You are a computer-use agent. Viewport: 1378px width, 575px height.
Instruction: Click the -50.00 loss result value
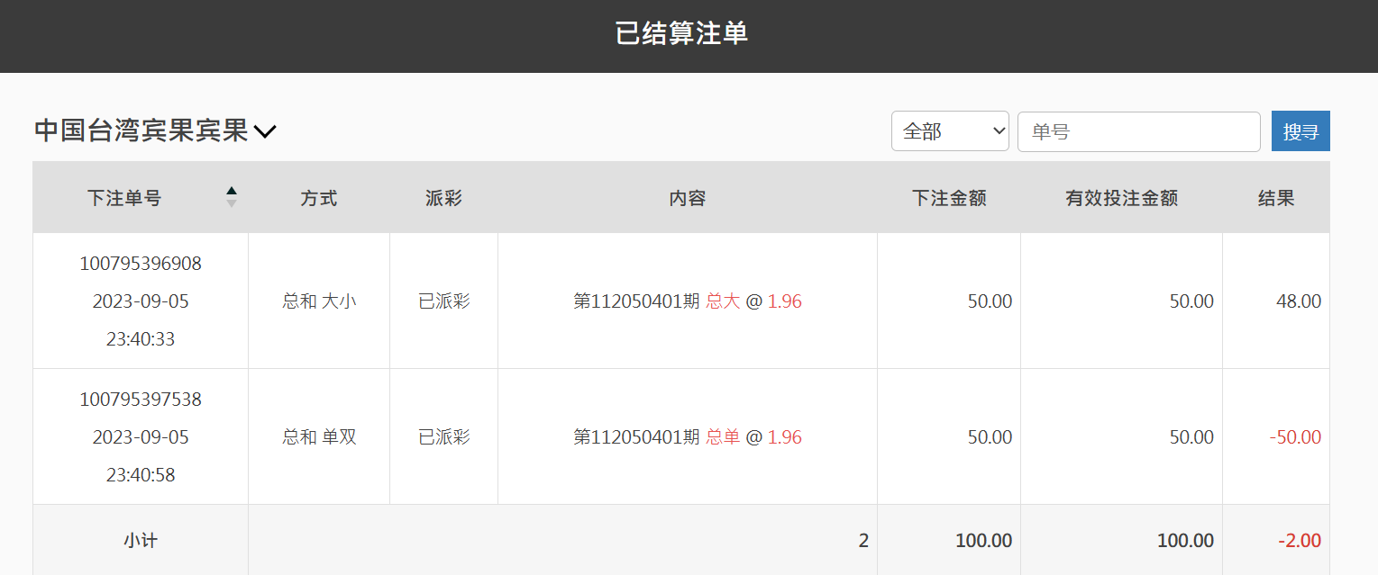coord(1295,437)
